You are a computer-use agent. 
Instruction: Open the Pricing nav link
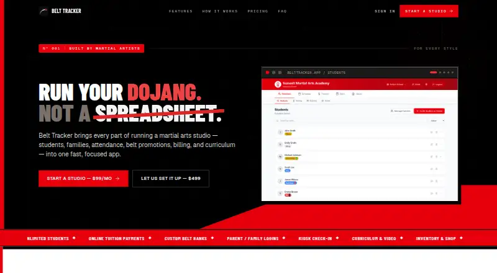pyautogui.click(x=258, y=11)
